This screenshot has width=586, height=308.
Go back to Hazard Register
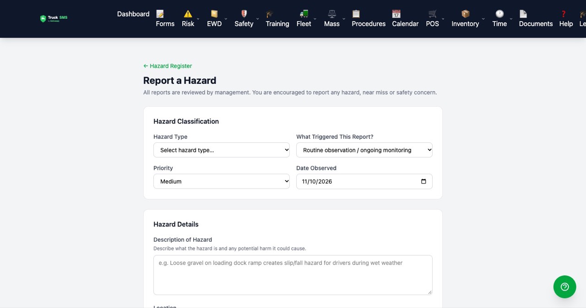[168, 66]
